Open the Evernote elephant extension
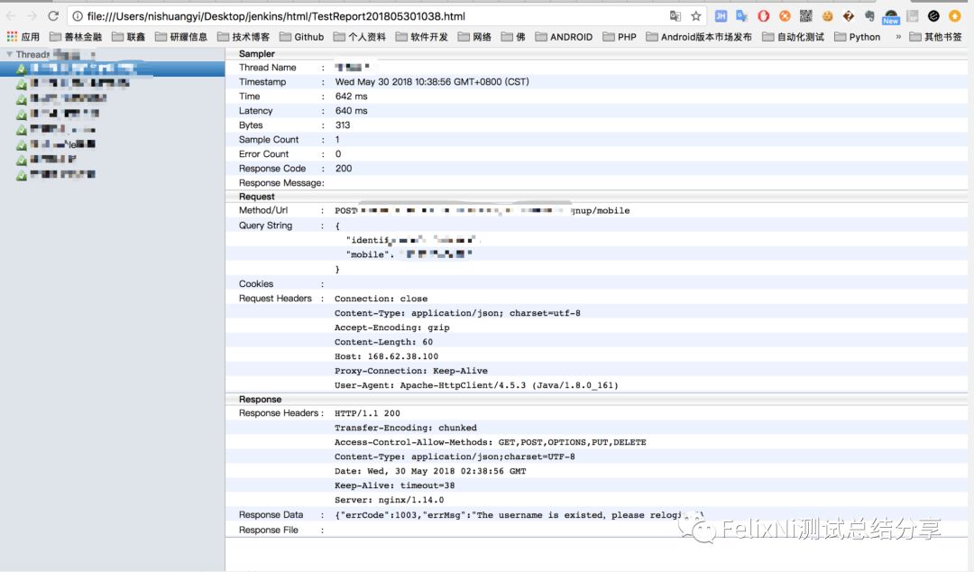Screen dimensions: 974x572 tap(869, 16)
